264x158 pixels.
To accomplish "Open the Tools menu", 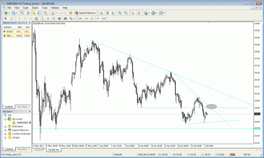I will coord(45,8).
